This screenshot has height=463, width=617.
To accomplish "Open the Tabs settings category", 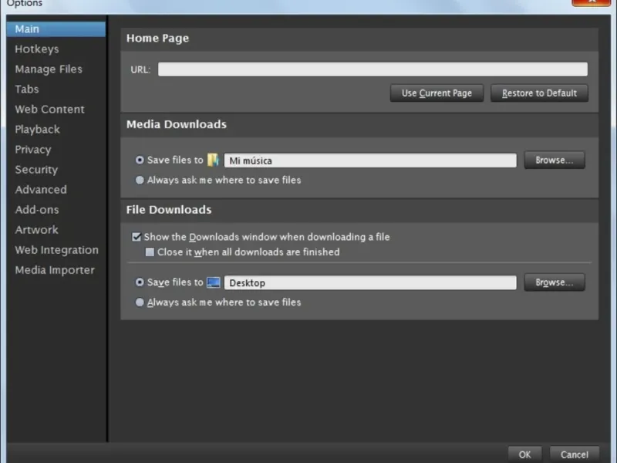I will [x=27, y=90].
